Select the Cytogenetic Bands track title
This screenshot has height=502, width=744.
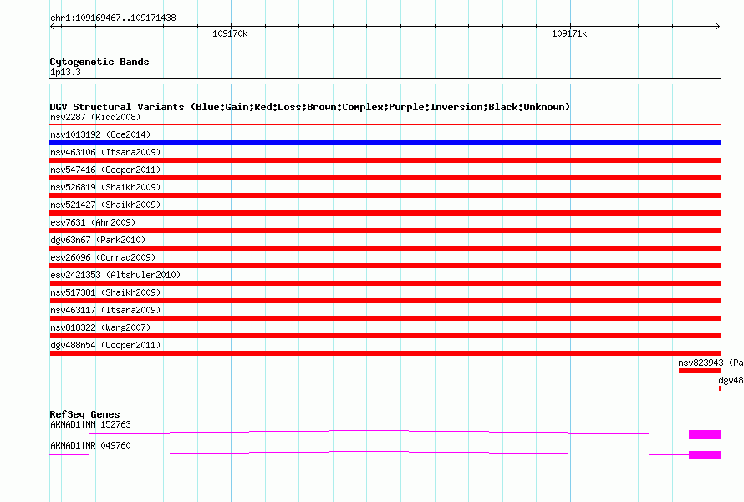pyautogui.click(x=99, y=62)
